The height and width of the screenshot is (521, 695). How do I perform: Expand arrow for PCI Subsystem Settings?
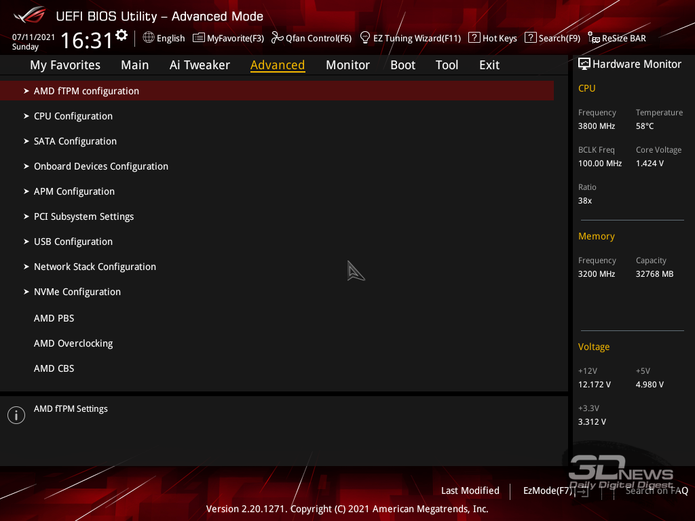26,216
